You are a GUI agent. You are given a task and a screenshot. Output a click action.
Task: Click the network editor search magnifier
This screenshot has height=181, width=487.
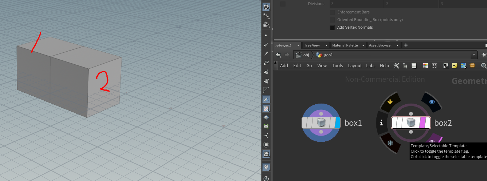click(x=484, y=66)
